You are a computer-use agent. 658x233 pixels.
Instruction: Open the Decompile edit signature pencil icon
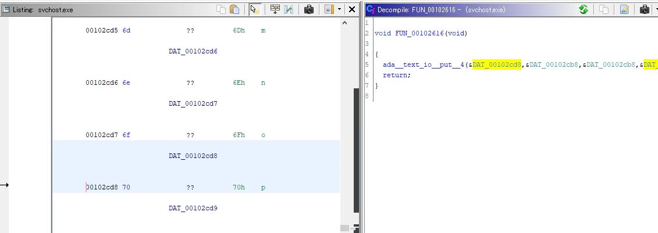pos(624,9)
